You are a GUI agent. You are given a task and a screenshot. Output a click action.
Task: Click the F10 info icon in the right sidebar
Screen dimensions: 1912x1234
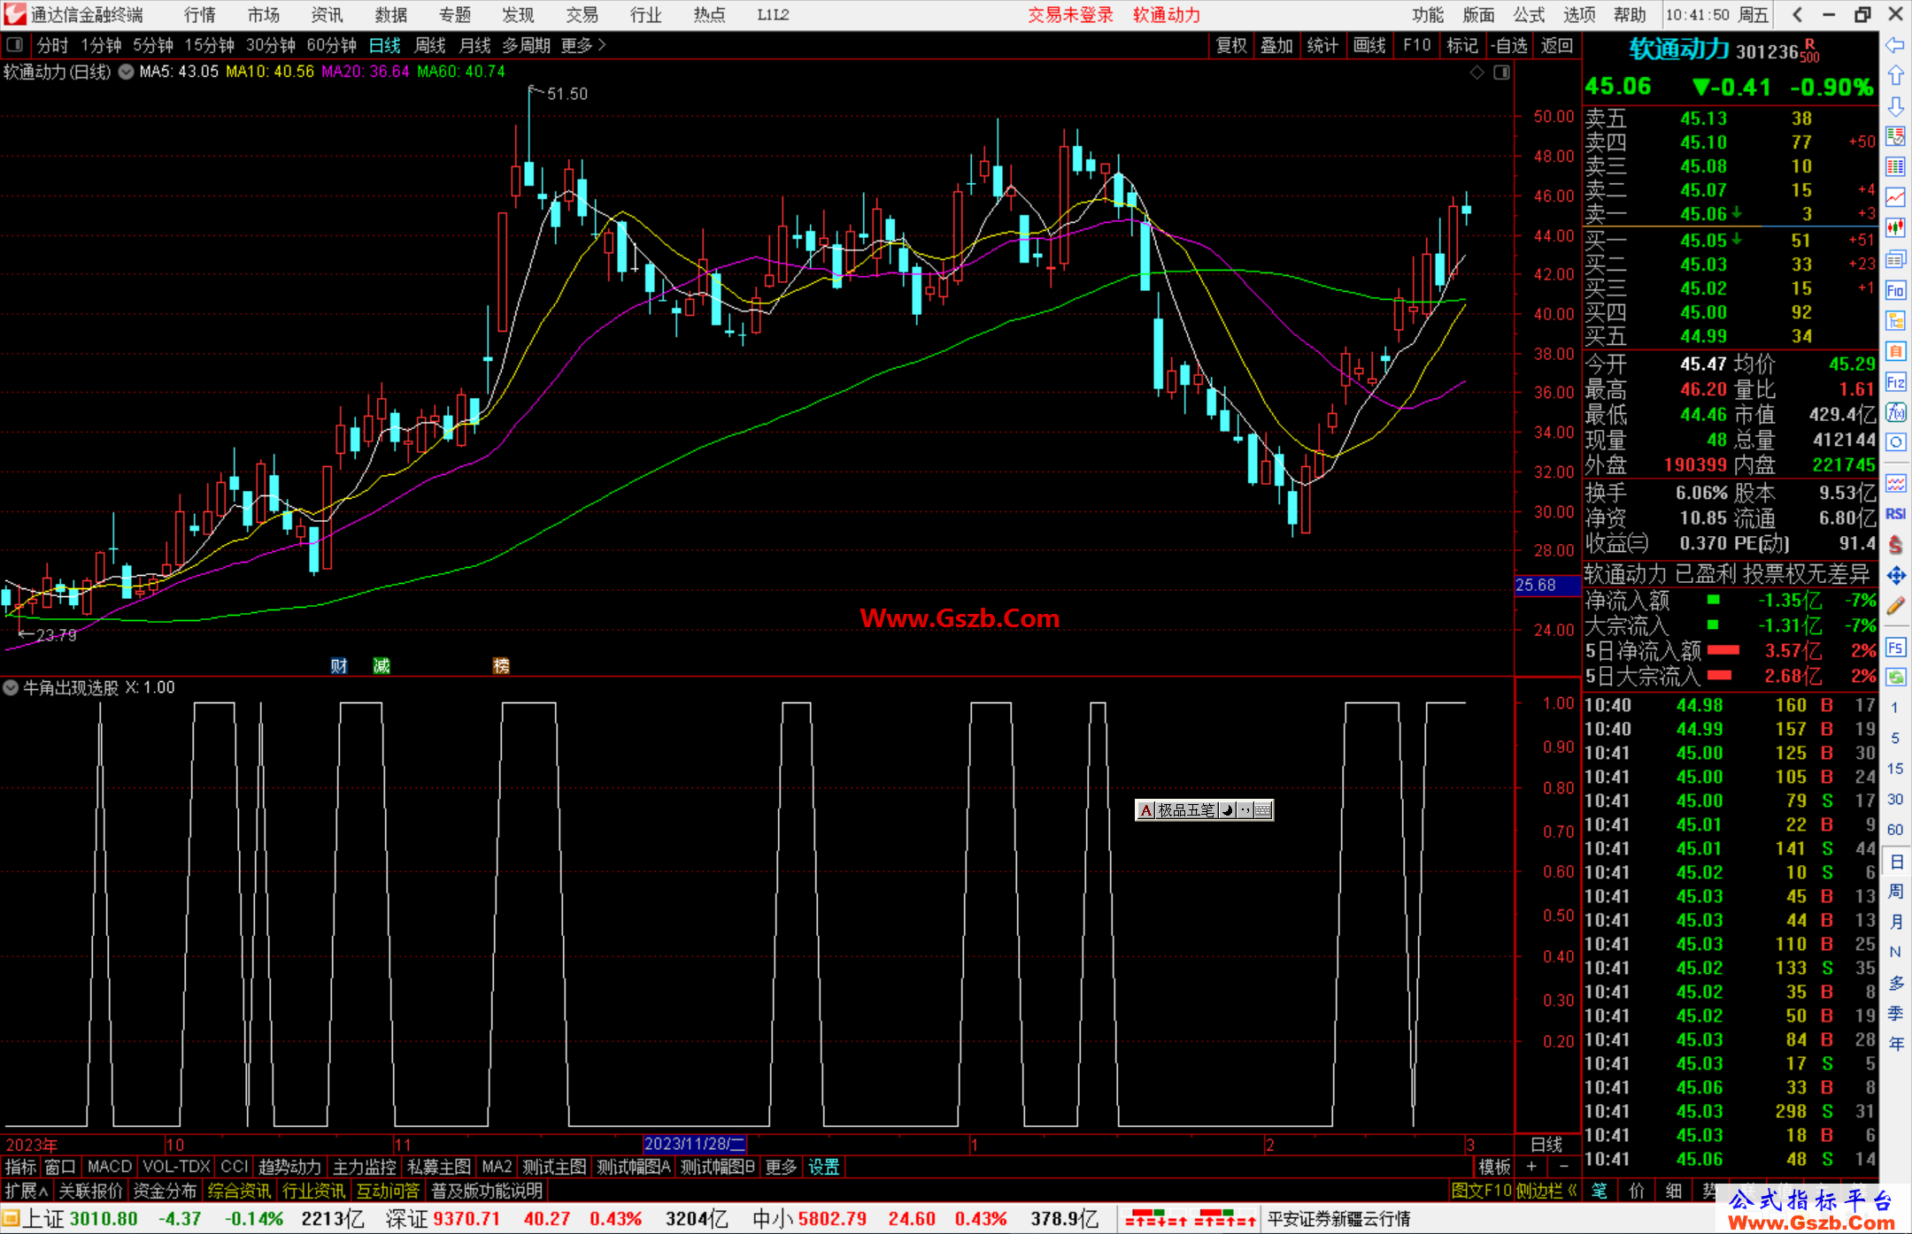tap(1895, 290)
